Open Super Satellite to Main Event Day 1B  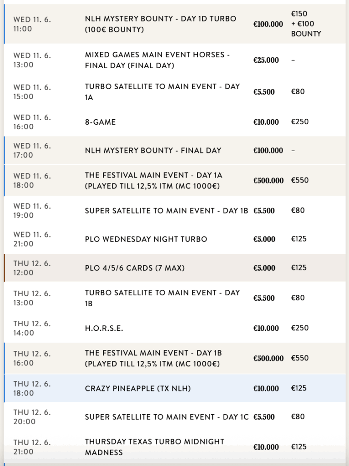coord(166,211)
